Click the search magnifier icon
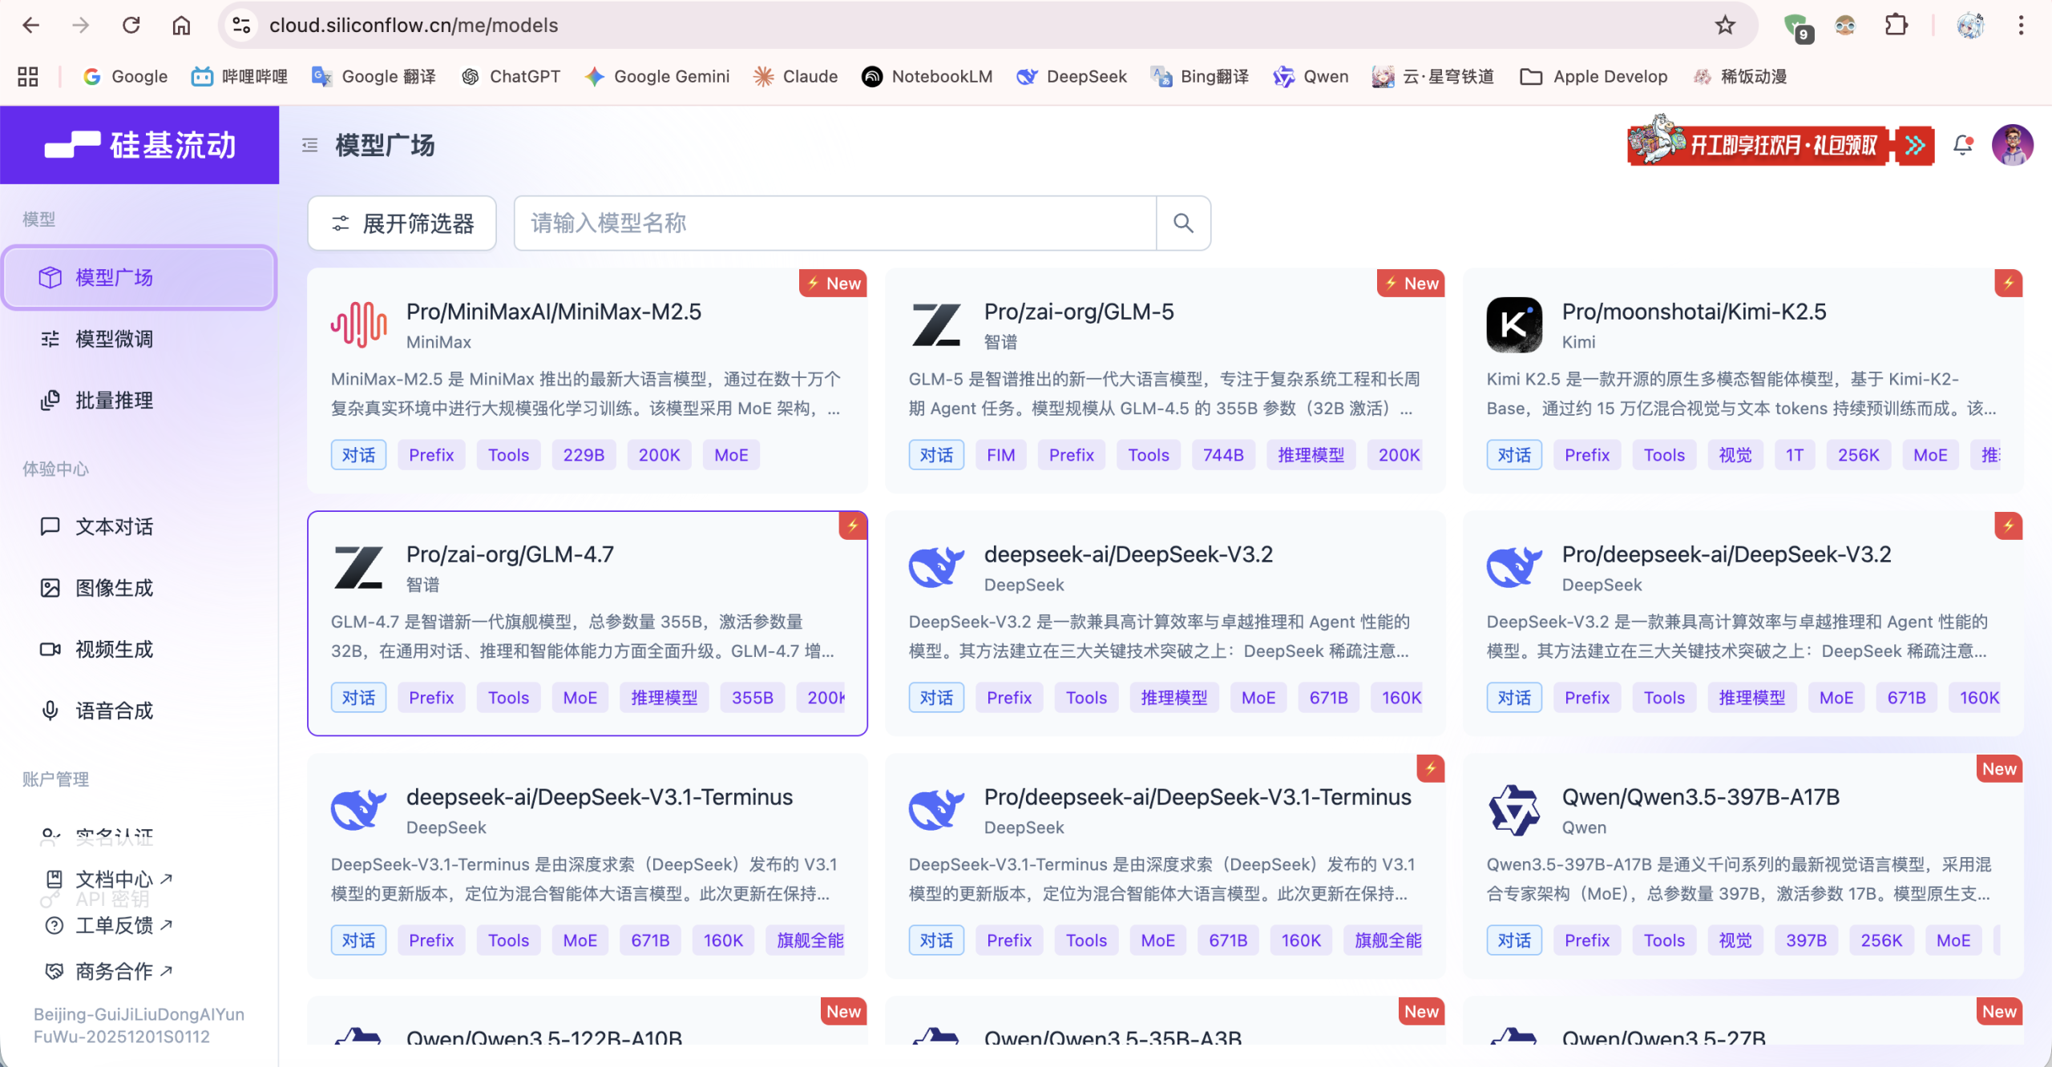 click(1183, 223)
